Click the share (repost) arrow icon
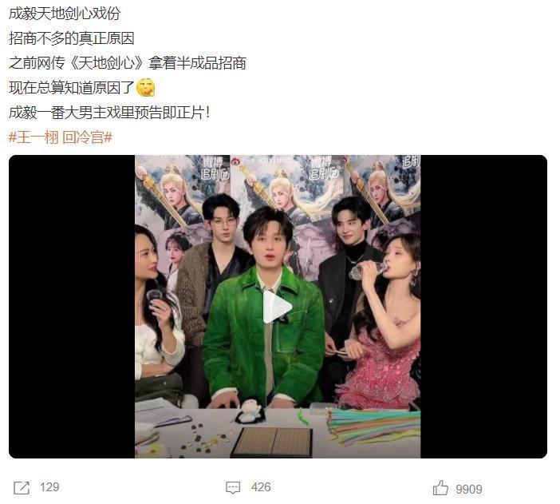 click(x=22, y=488)
